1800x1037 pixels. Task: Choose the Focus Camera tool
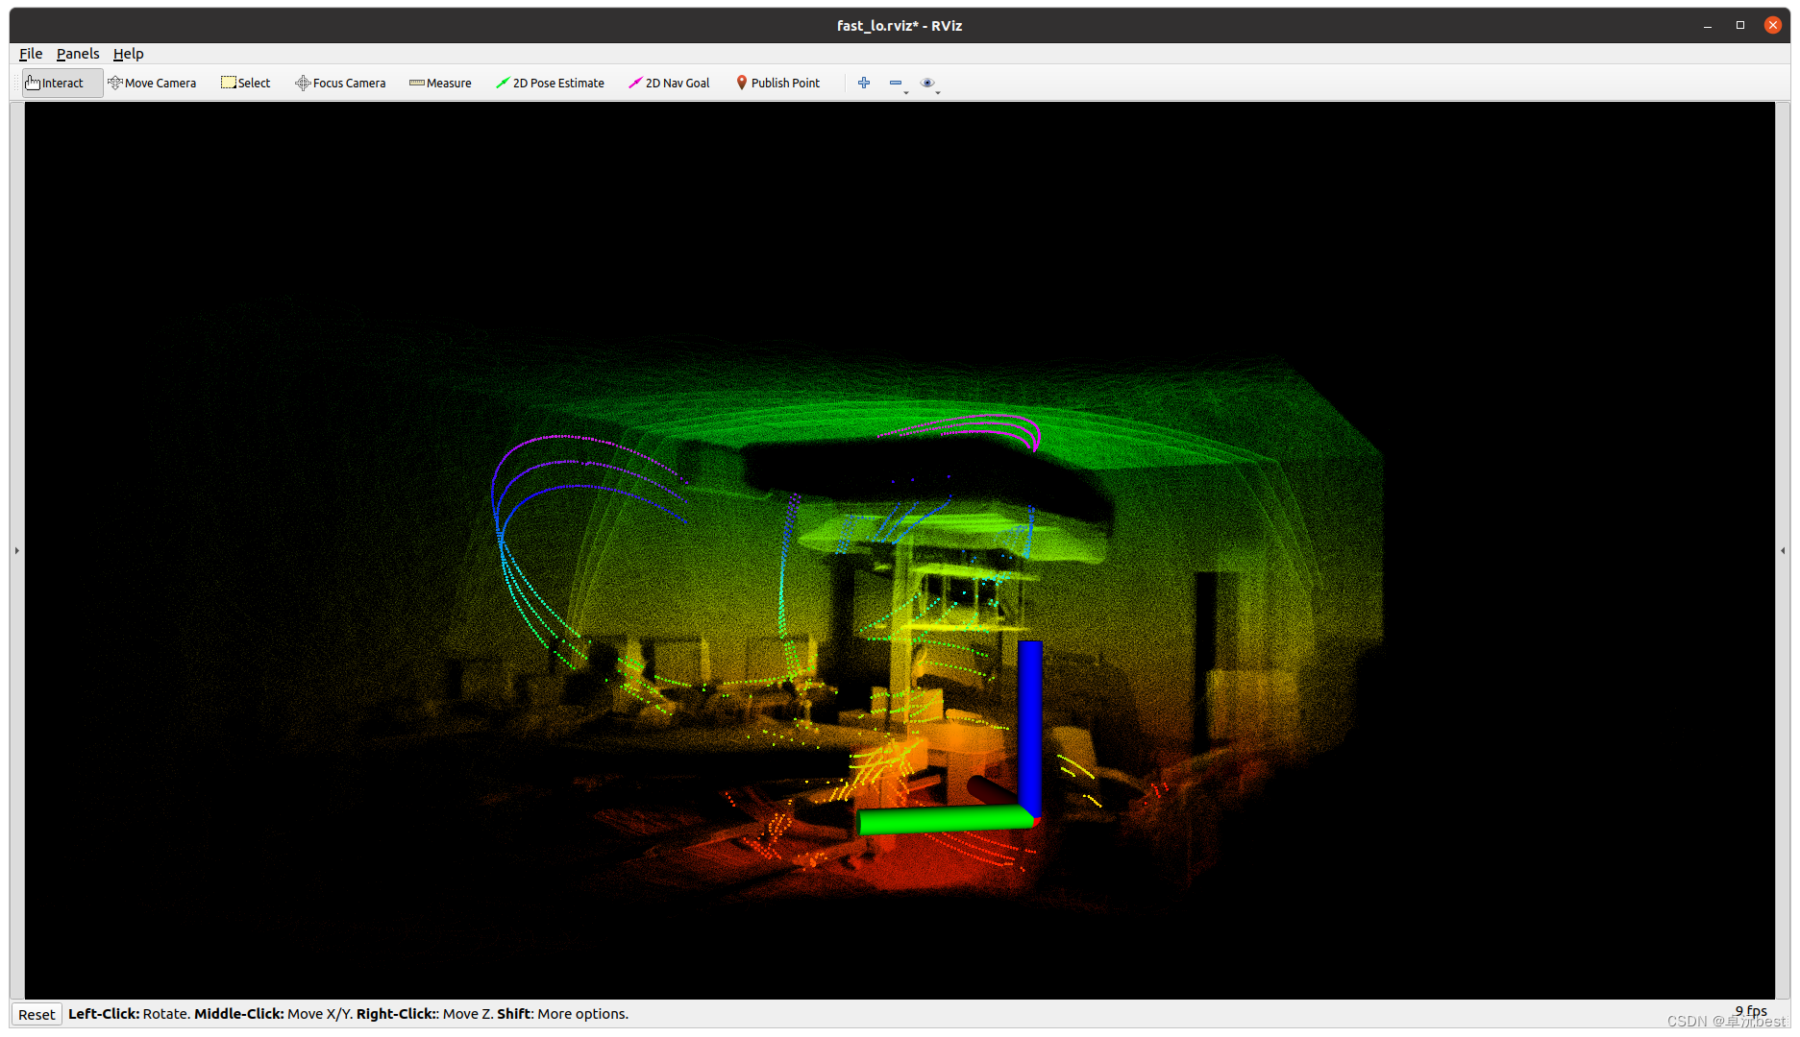tap(340, 83)
